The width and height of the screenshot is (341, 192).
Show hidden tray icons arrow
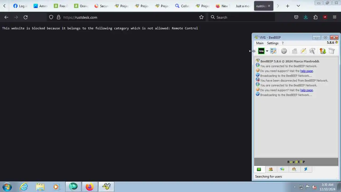point(295,187)
